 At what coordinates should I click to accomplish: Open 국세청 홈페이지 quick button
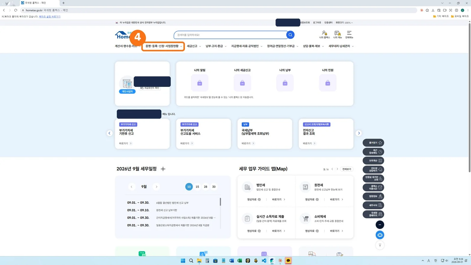[373, 214]
